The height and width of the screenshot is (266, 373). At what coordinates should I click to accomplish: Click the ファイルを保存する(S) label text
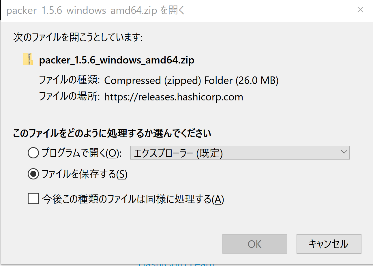point(85,174)
